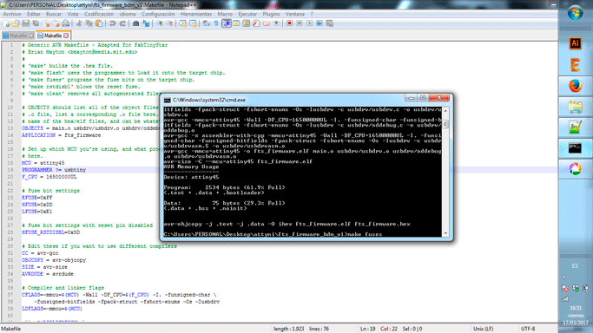This screenshot has height=333, width=593.
Task: Click the cmd window scrollbar thumb
Action: 445,124
